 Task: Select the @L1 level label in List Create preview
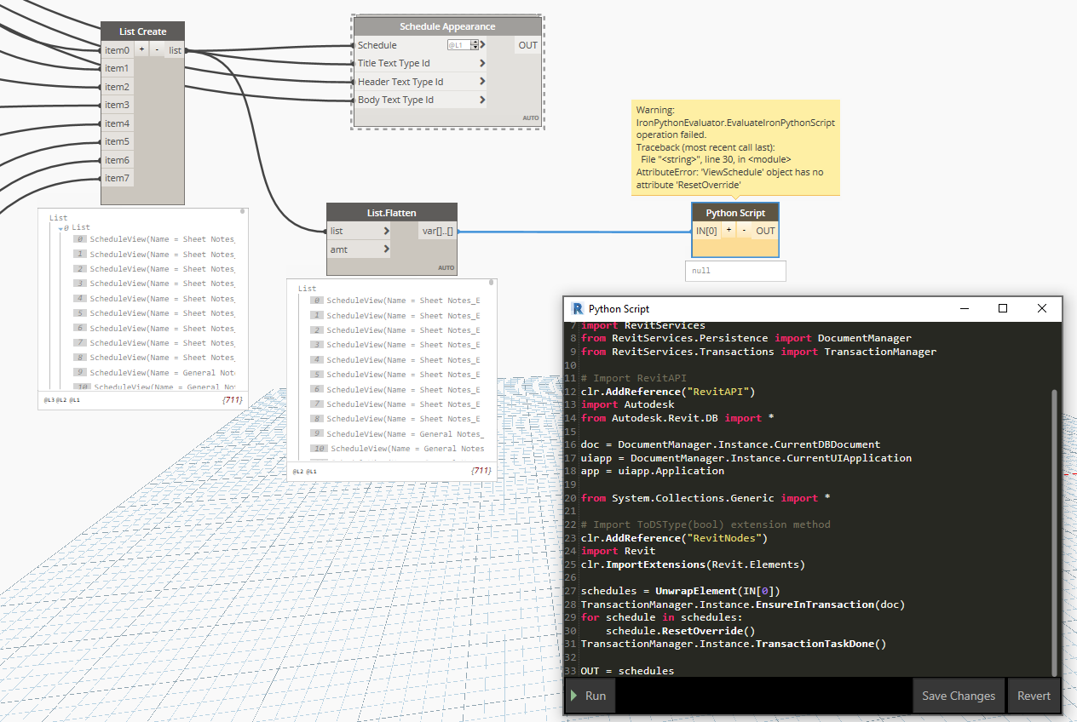(x=75, y=399)
